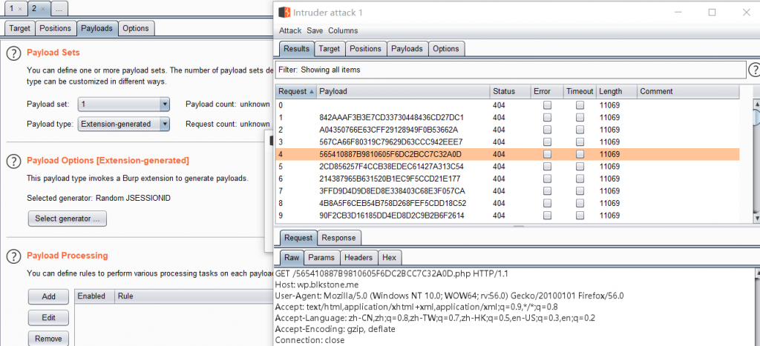760x346 pixels.
Task: Switch to attack window Options tab
Action: click(x=446, y=49)
